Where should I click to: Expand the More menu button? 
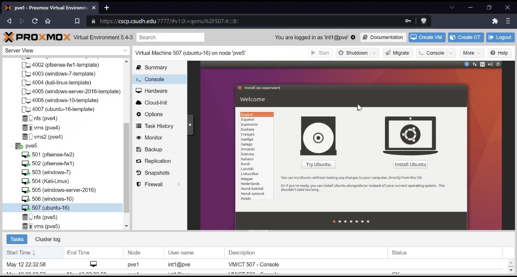[472, 53]
